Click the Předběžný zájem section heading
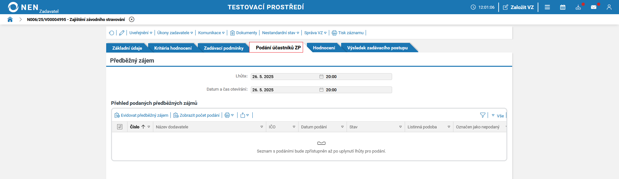Image resolution: width=619 pixels, height=179 pixels. tap(132, 60)
